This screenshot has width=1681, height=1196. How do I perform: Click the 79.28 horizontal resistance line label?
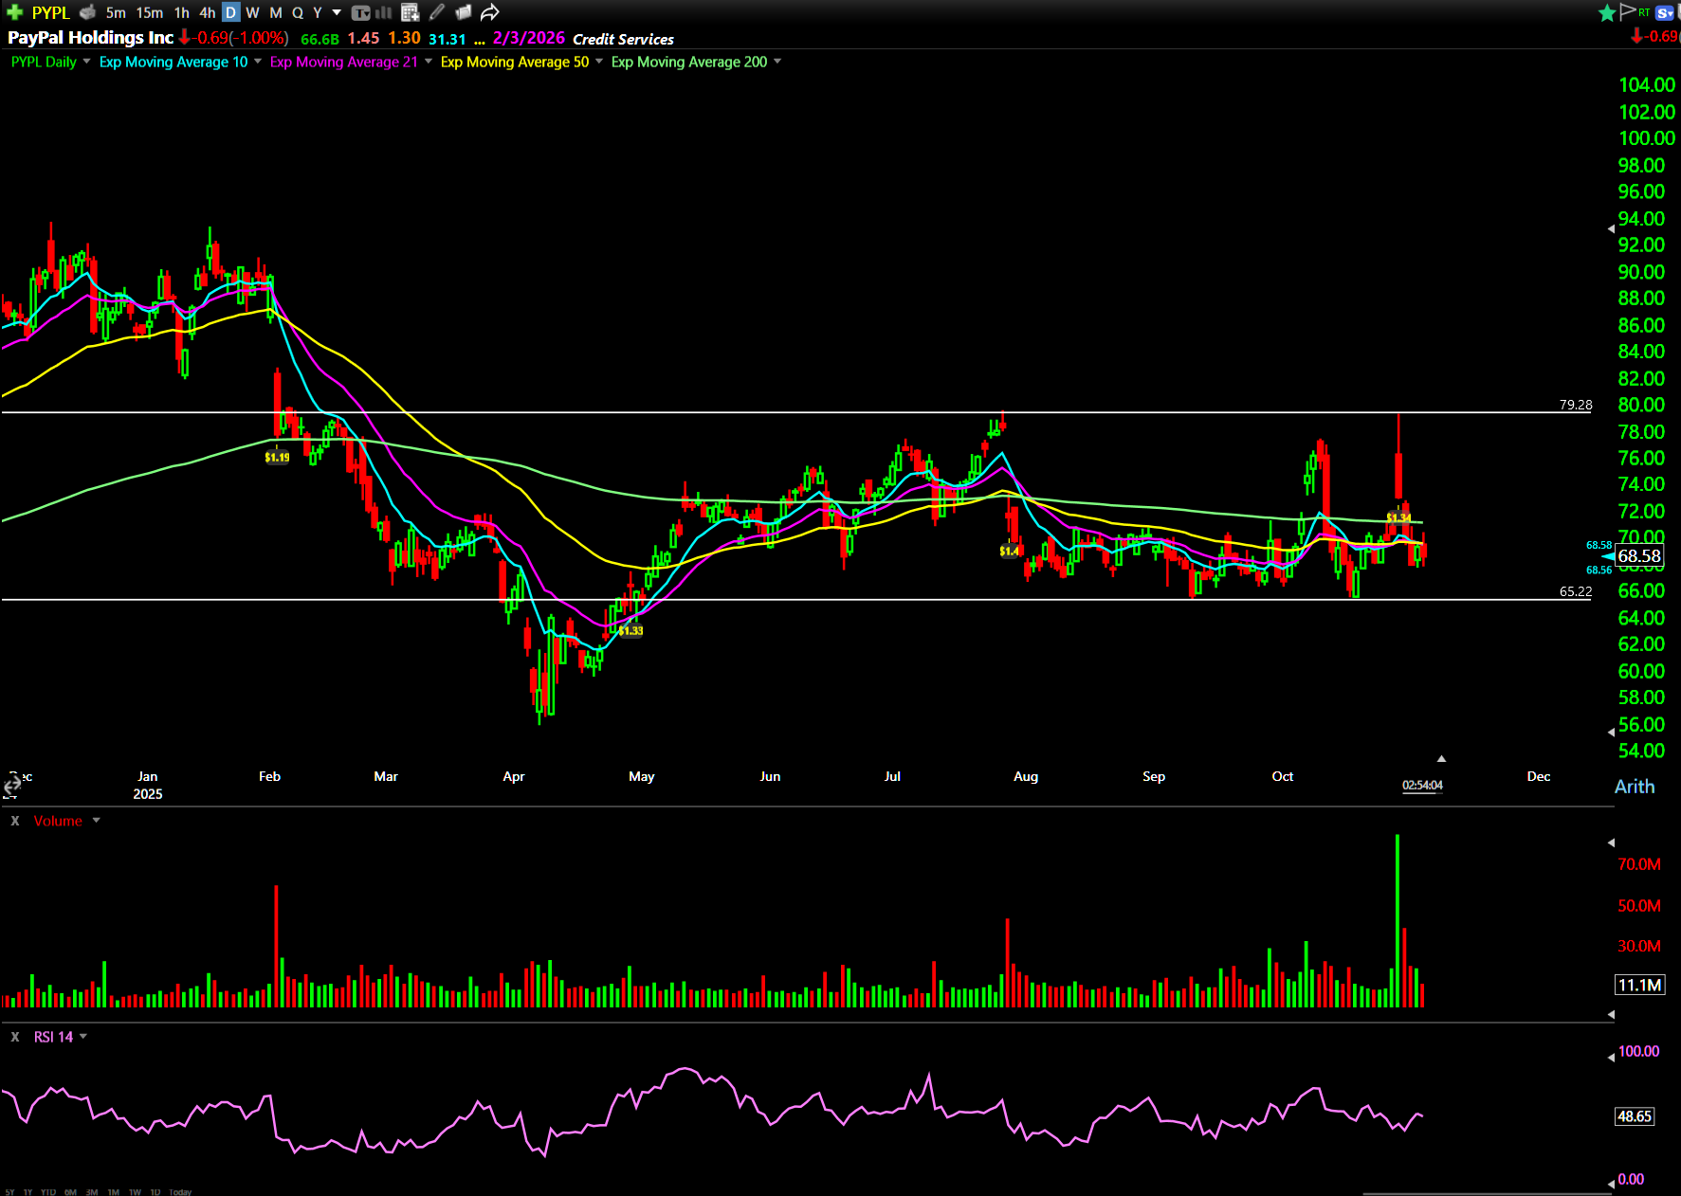tap(1575, 405)
